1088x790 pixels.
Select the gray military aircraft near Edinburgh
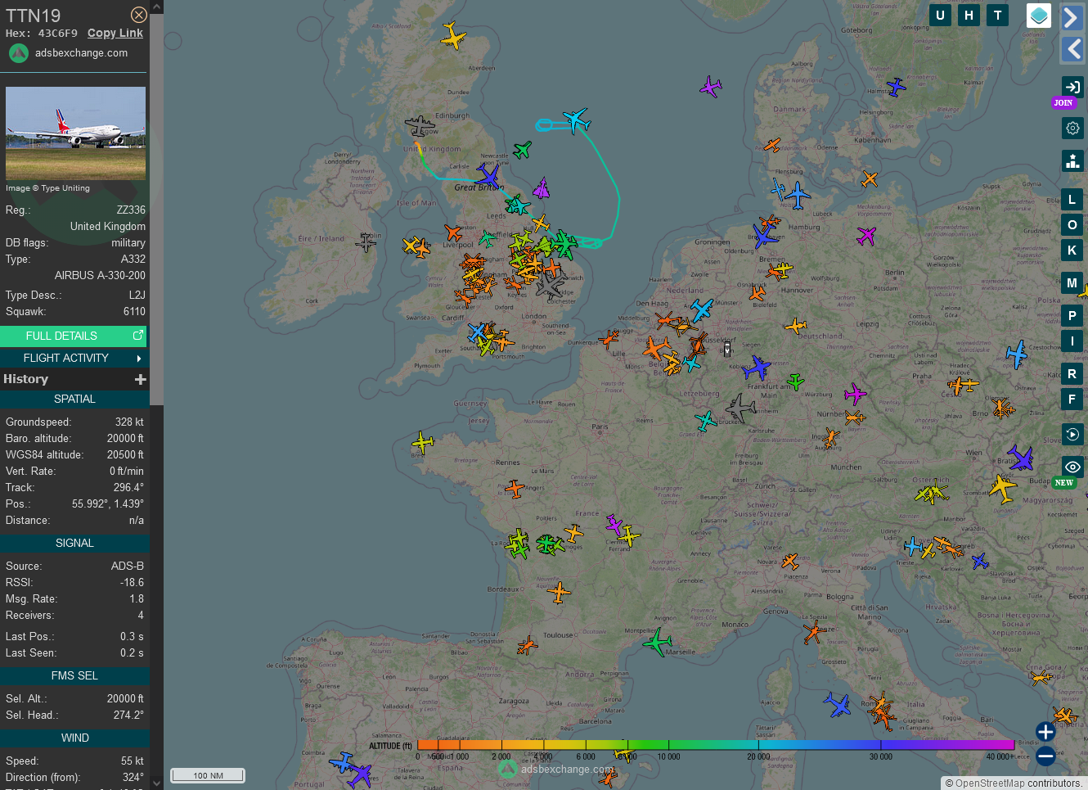pyautogui.click(x=420, y=125)
